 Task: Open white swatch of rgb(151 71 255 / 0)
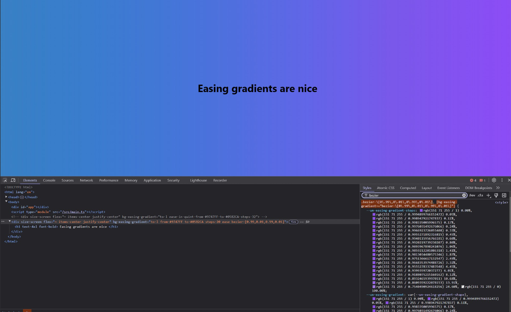463,287
